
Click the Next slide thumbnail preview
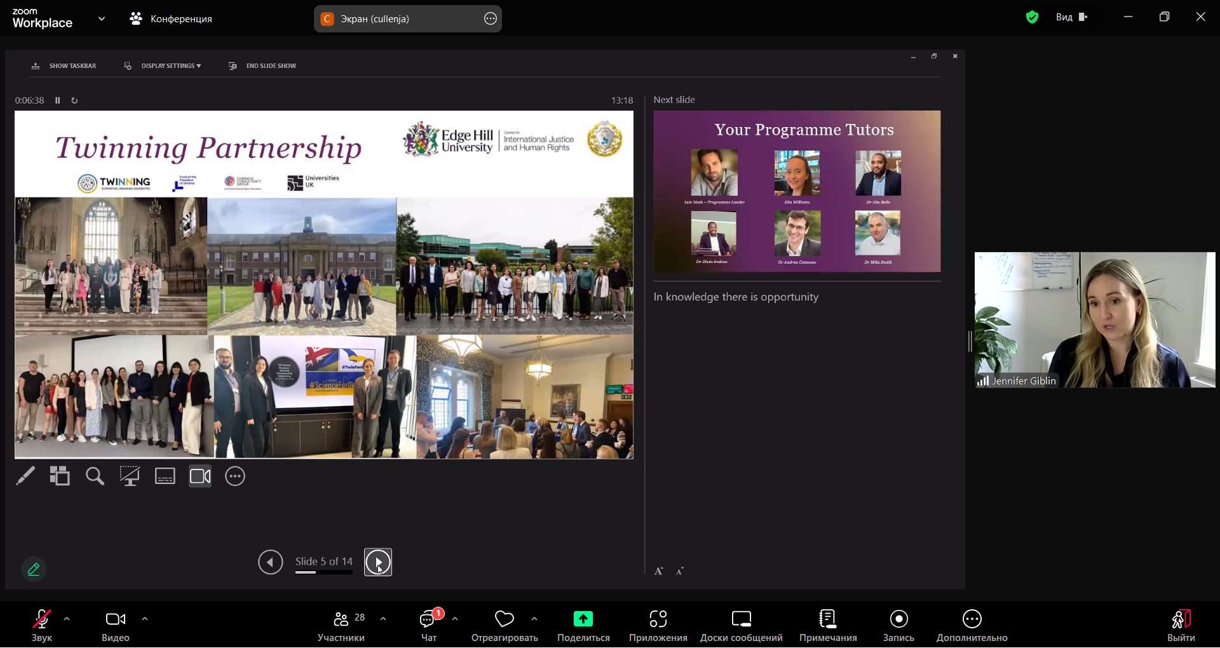coord(797,191)
